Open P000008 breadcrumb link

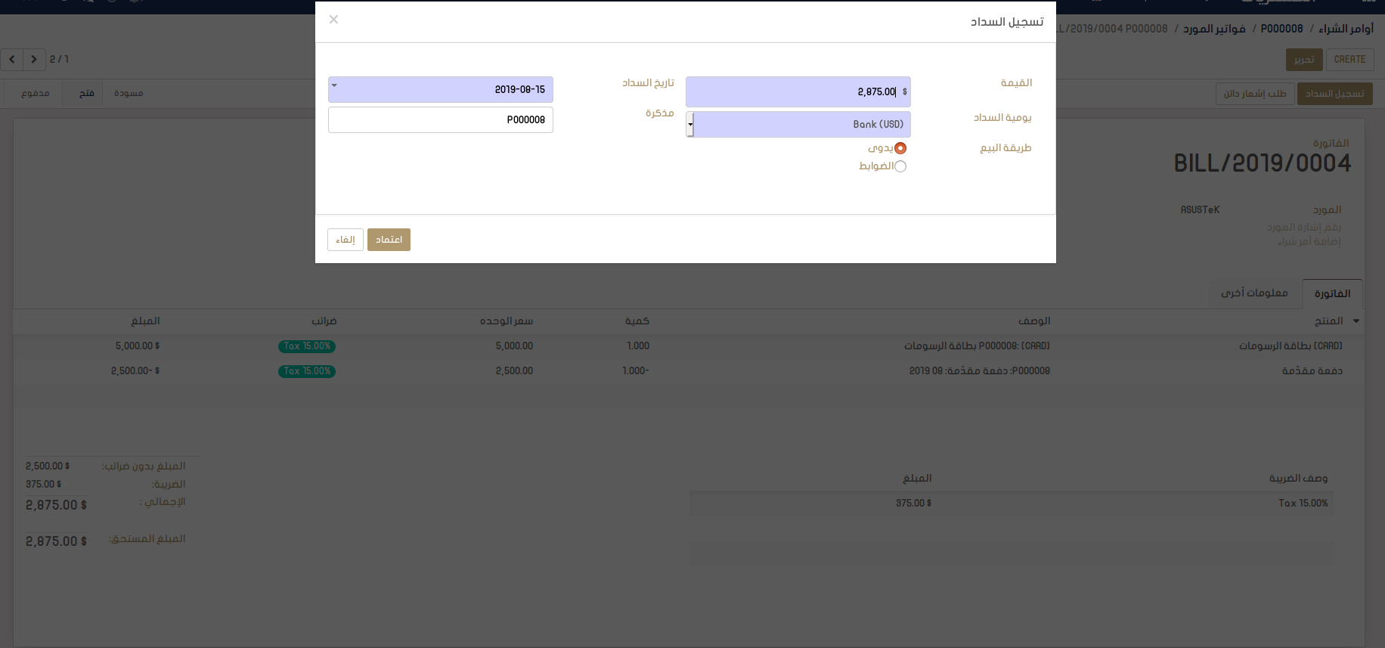[x=1281, y=29]
